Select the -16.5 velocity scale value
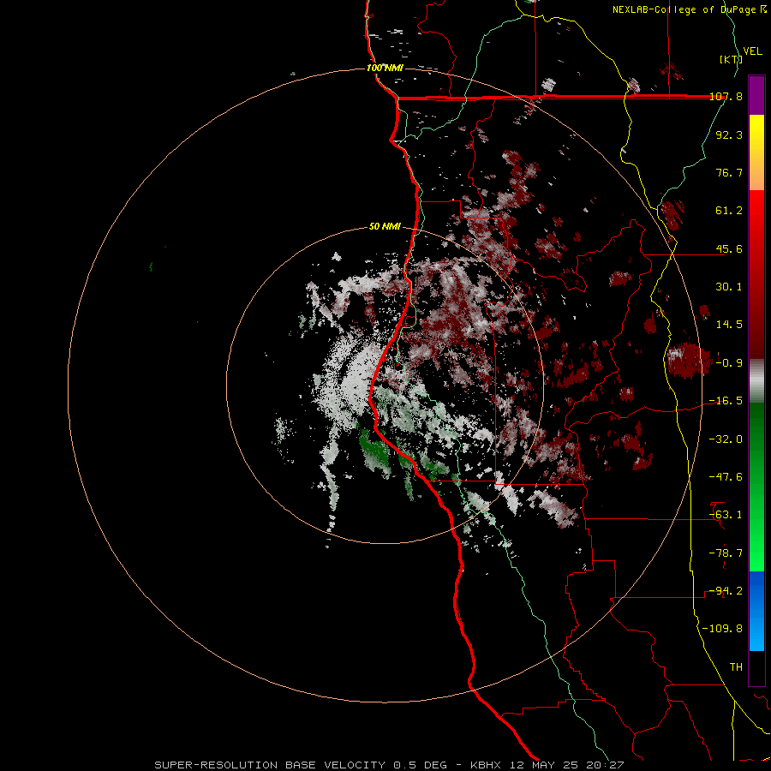The height and width of the screenshot is (771, 771). click(726, 401)
